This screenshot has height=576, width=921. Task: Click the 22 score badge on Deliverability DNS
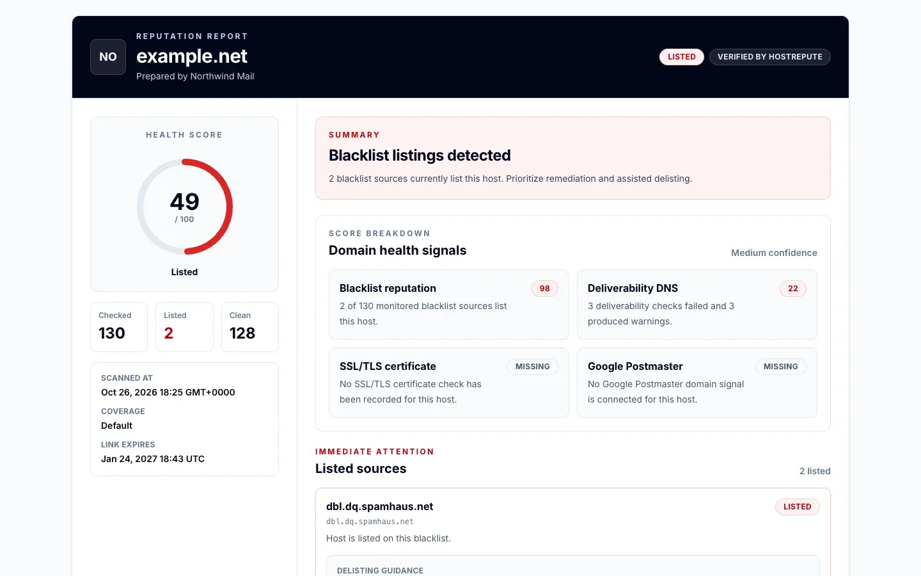point(793,289)
